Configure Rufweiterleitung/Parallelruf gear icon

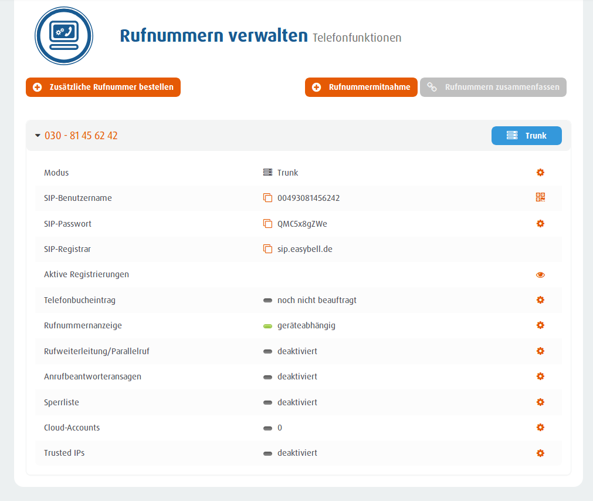coord(540,351)
